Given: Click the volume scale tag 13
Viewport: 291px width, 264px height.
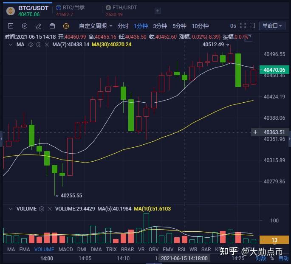Looking at the screenshot, I should 274,240.
